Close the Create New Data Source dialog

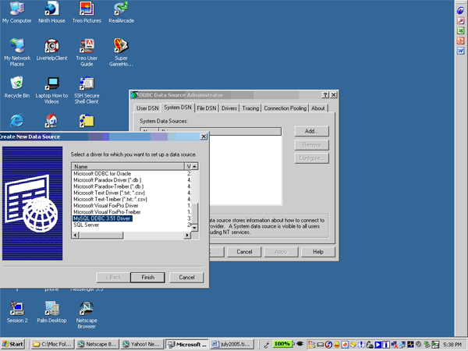[x=204, y=136]
